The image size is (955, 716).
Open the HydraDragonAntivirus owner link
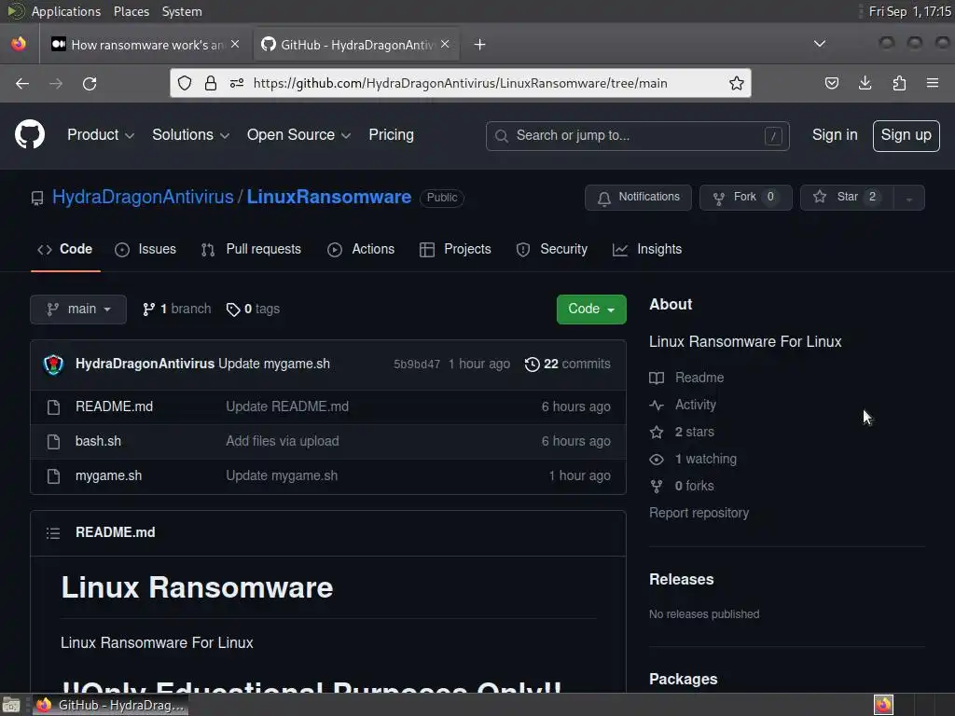coord(143,198)
